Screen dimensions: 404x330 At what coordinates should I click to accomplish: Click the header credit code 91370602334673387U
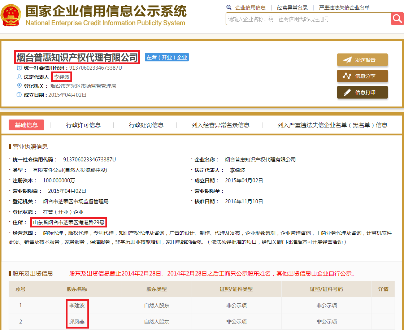click(96, 68)
